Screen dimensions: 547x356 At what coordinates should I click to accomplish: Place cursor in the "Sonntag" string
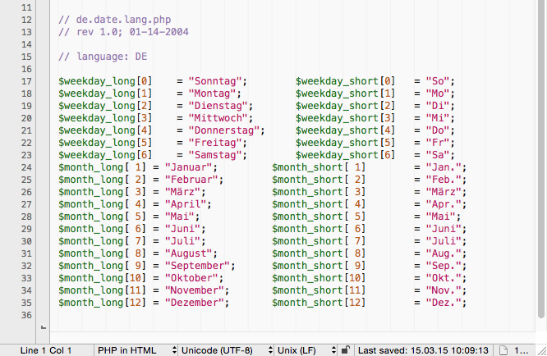[217, 81]
